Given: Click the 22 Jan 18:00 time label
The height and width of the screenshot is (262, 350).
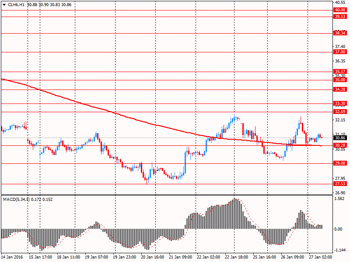Looking at the screenshot, I should pyautogui.click(x=236, y=257).
